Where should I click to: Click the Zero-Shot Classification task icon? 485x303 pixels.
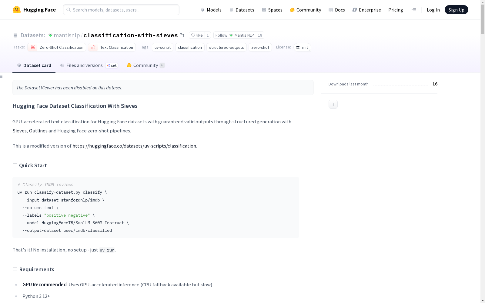tap(33, 47)
